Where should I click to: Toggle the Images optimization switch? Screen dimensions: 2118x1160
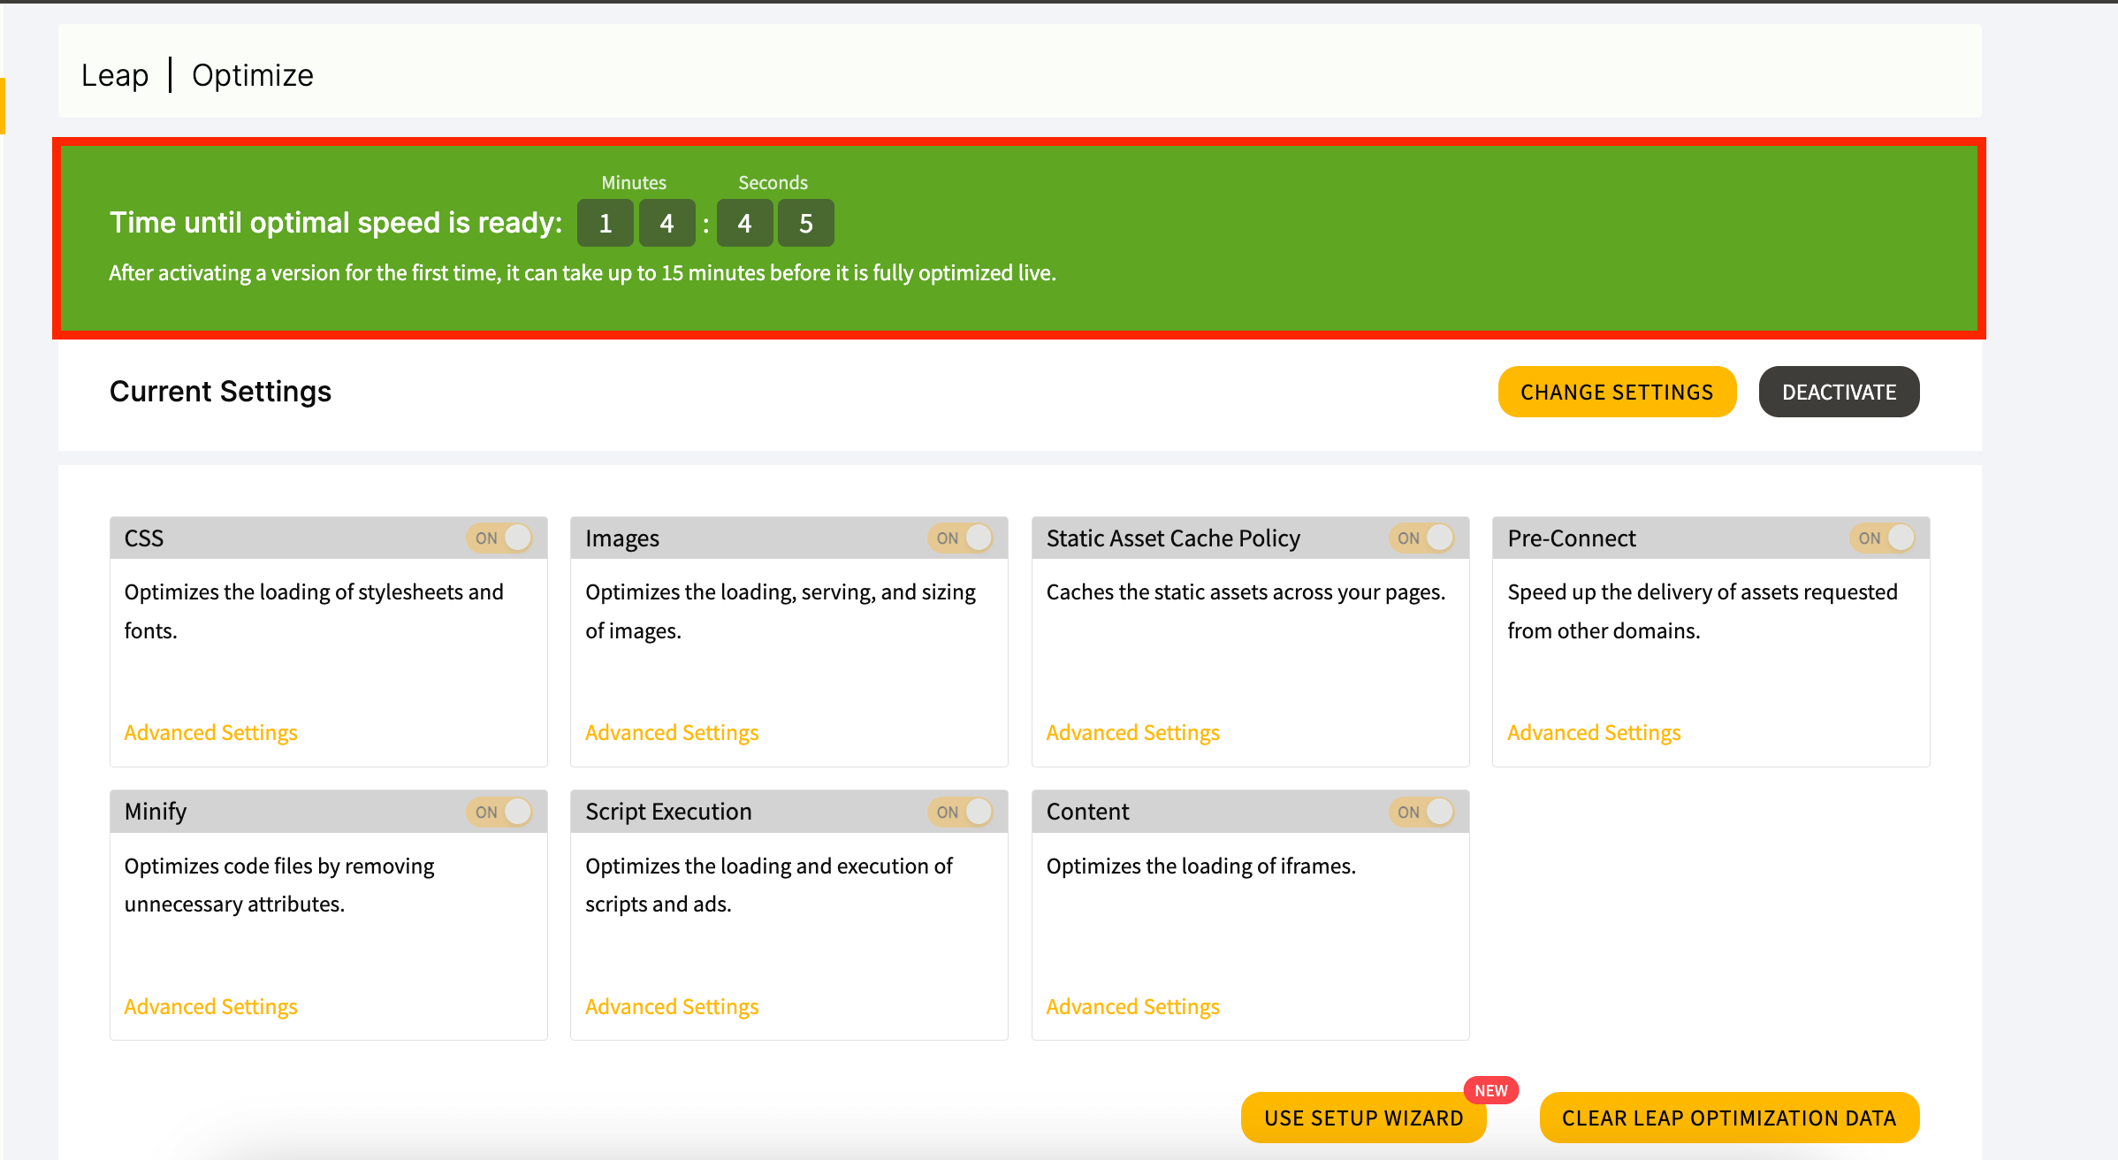pyautogui.click(x=961, y=538)
